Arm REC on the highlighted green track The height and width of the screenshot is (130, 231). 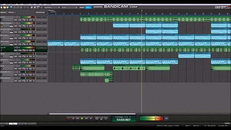[30, 50]
